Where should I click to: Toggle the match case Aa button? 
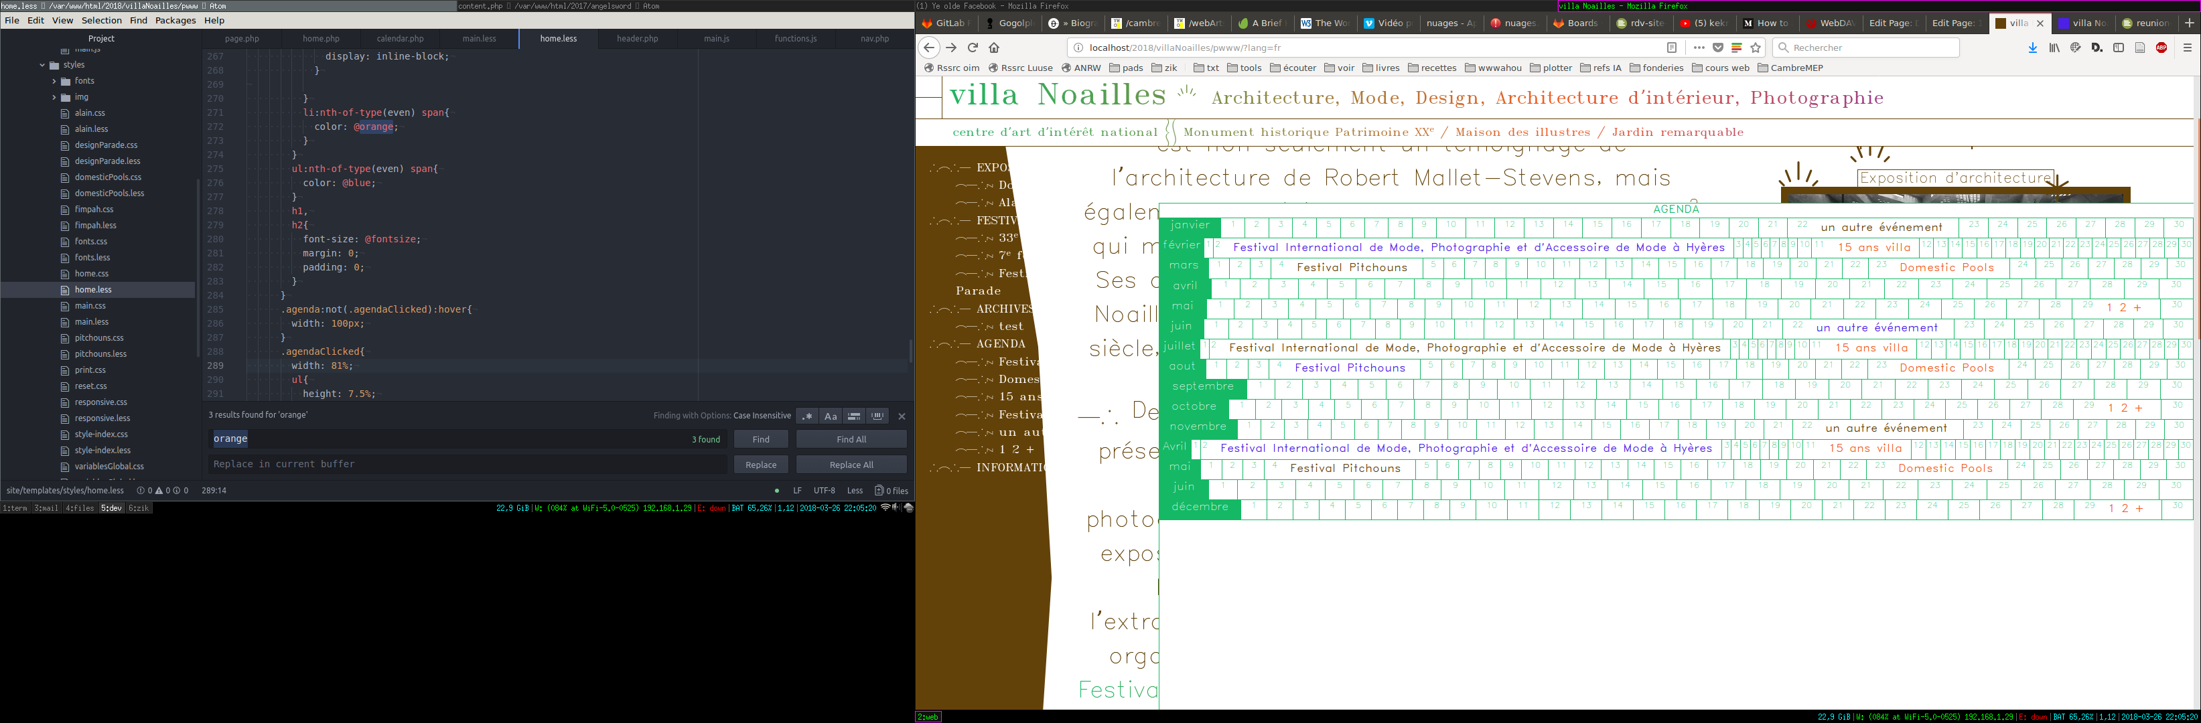pyautogui.click(x=830, y=416)
